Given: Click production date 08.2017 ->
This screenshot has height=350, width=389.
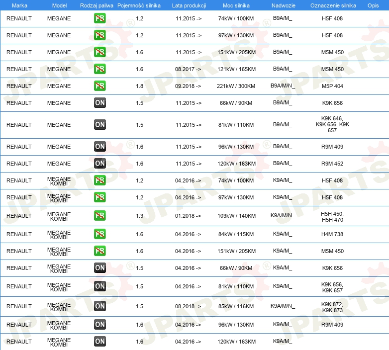Looking at the screenshot, I should click(x=188, y=69).
